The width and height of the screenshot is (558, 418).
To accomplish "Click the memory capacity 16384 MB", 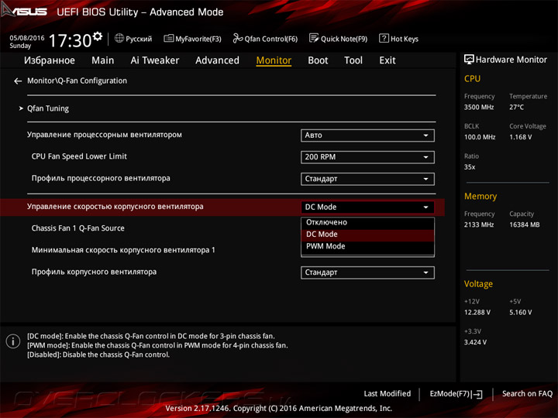I will coord(524,225).
